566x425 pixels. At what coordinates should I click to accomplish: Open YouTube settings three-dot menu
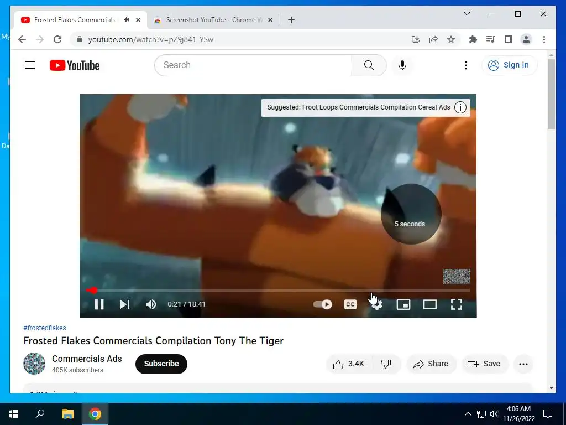[x=466, y=65]
